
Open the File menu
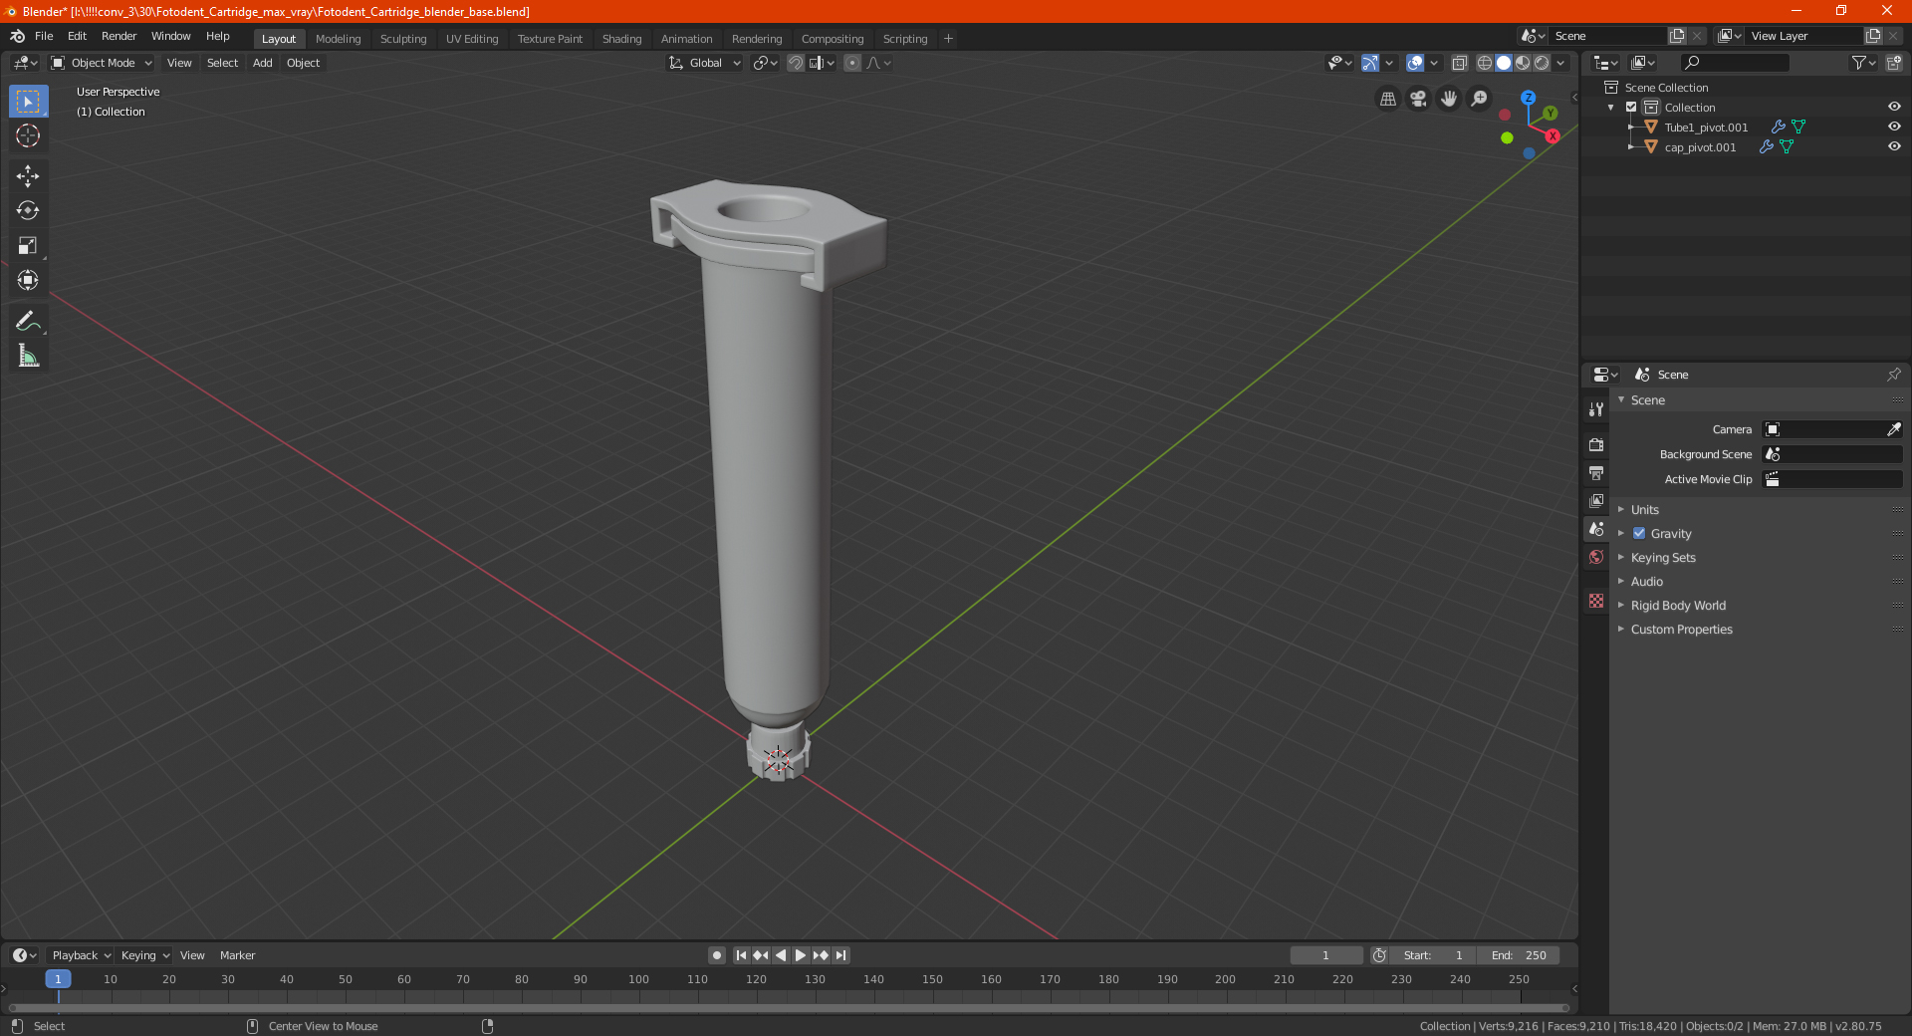coord(44,36)
